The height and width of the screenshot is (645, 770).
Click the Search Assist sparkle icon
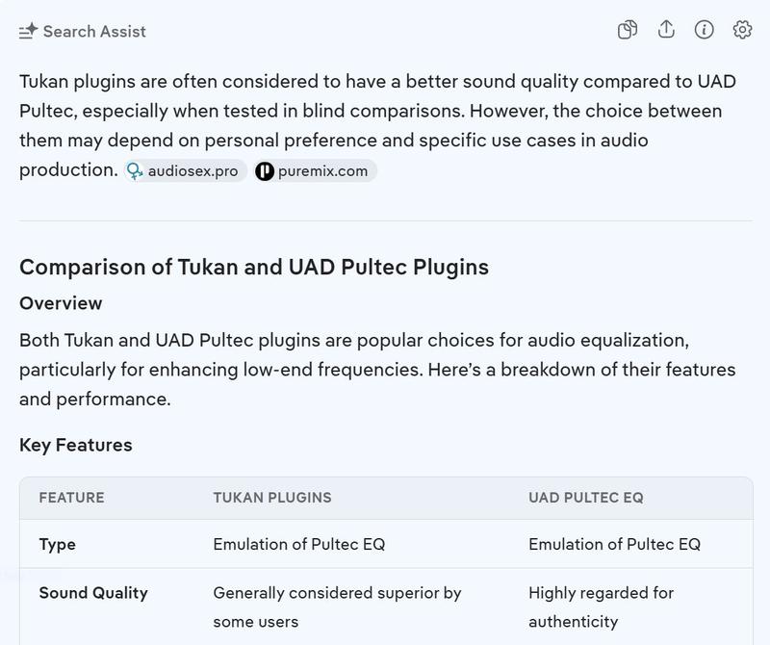pos(28,32)
